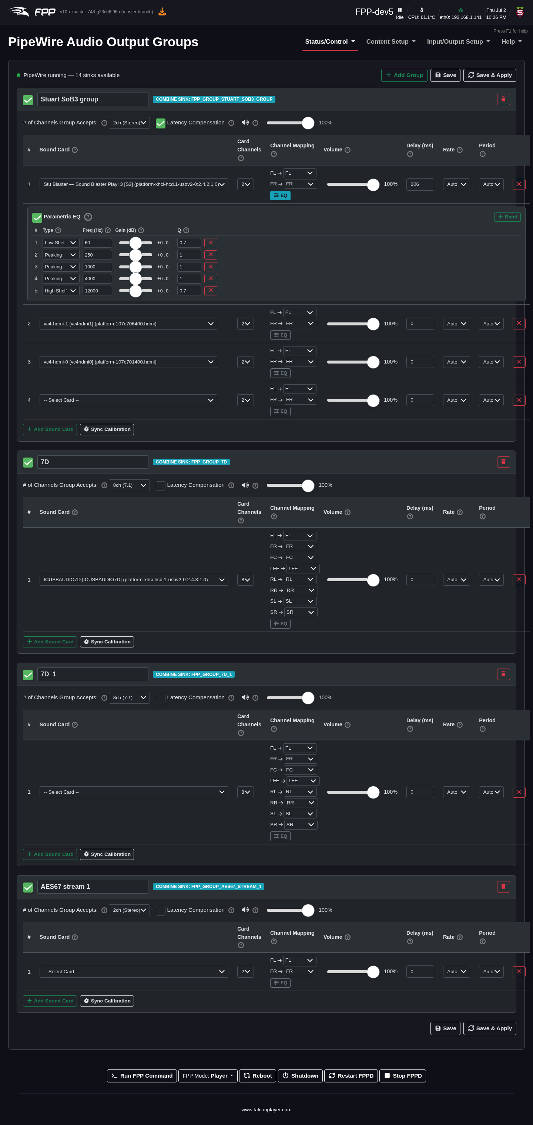
Task: Click the HTML5 badge icon in header
Action: pos(519,11)
